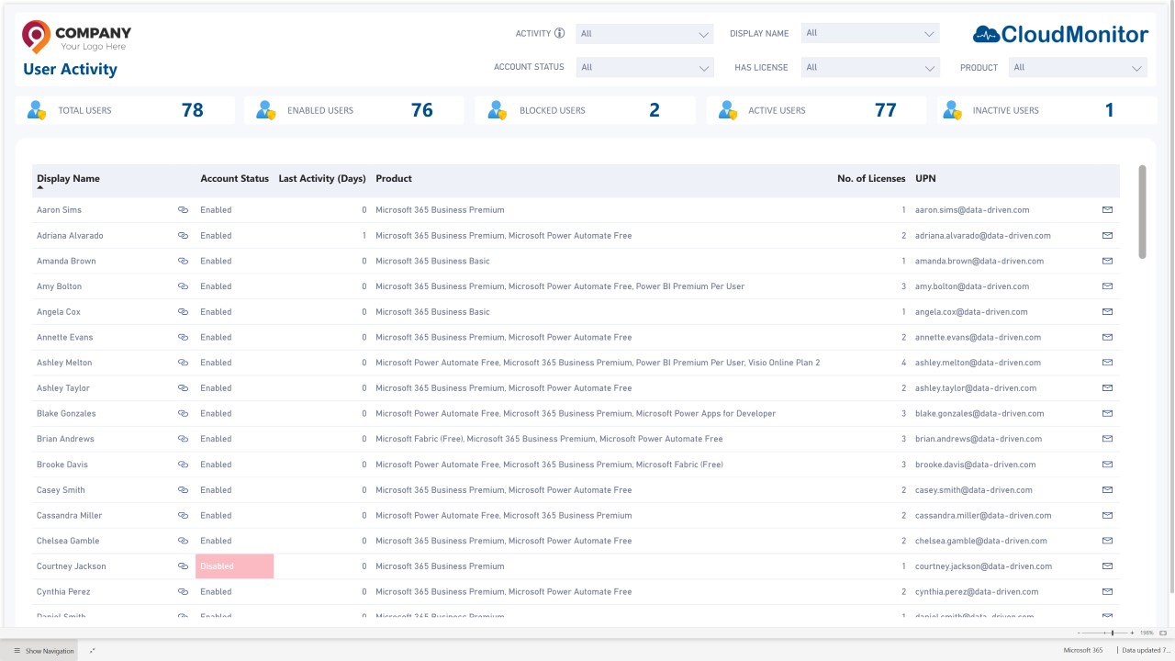The image size is (1175, 661).
Task: Click link icon in Amanda Brown row
Action: (183, 261)
